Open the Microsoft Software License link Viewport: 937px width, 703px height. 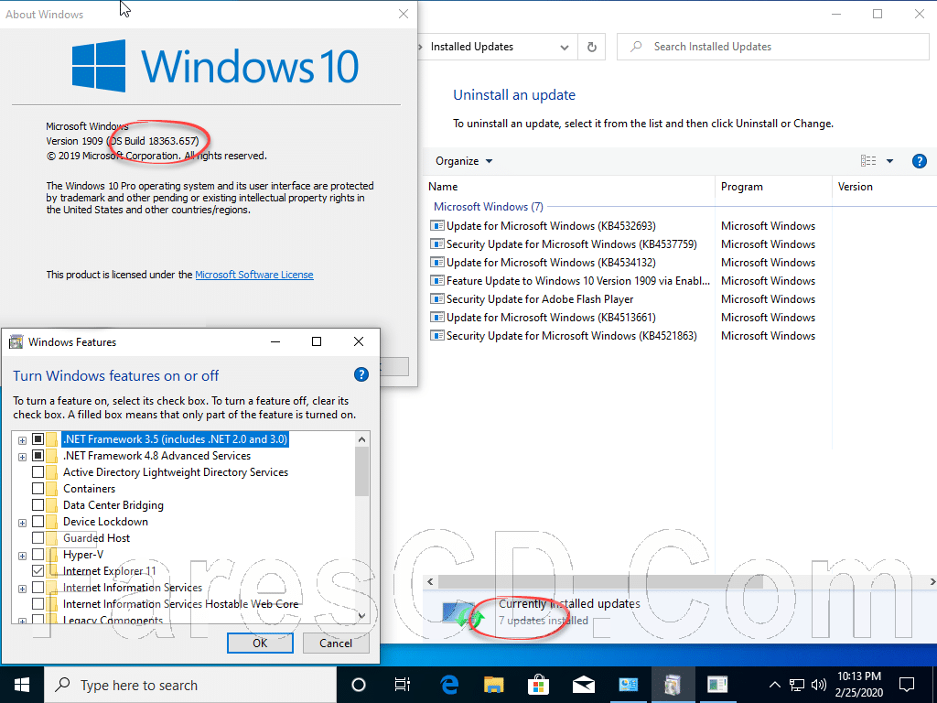tap(254, 275)
